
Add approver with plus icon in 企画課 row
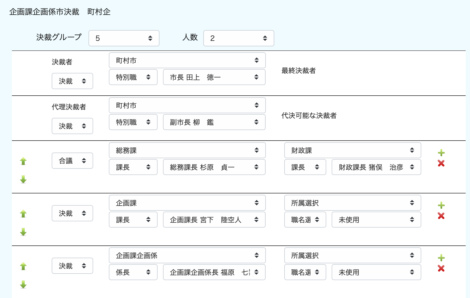pyautogui.click(x=441, y=205)
